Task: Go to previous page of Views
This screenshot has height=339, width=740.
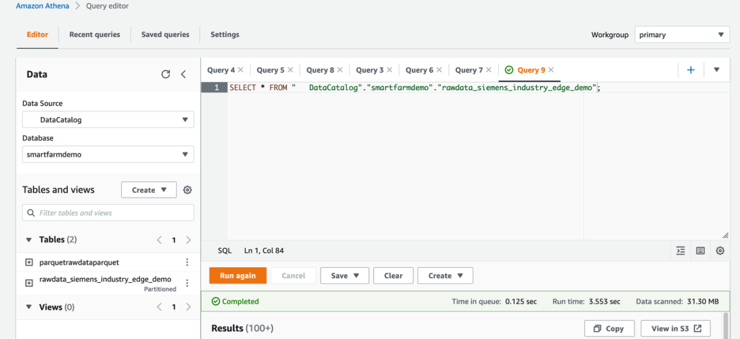Action: coord(159,307)
